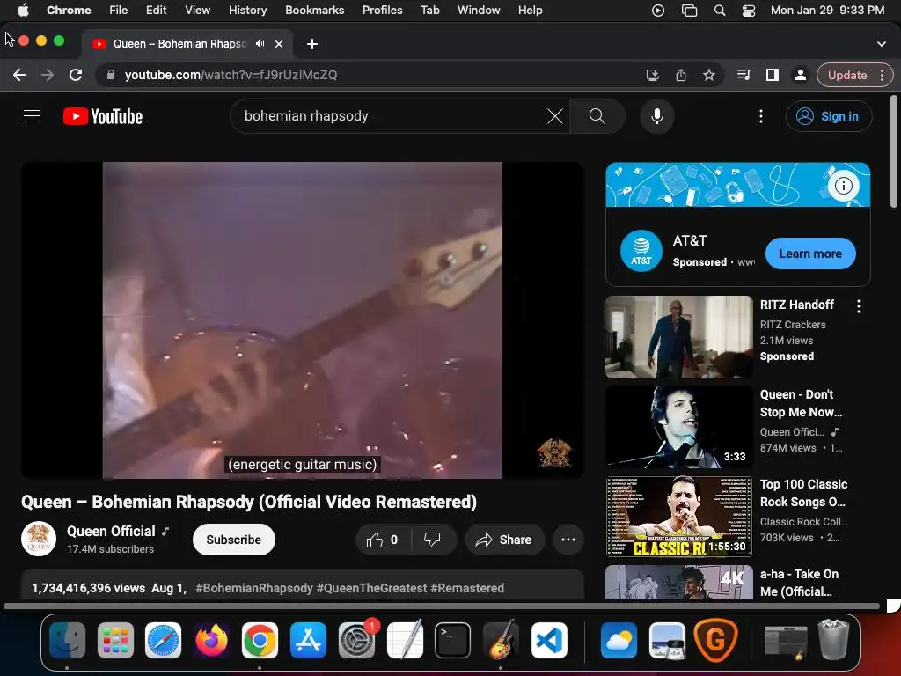Go back with browser back arrow
Image resolution: width=901 pixels, height=676 pixels.
(19, 75)
